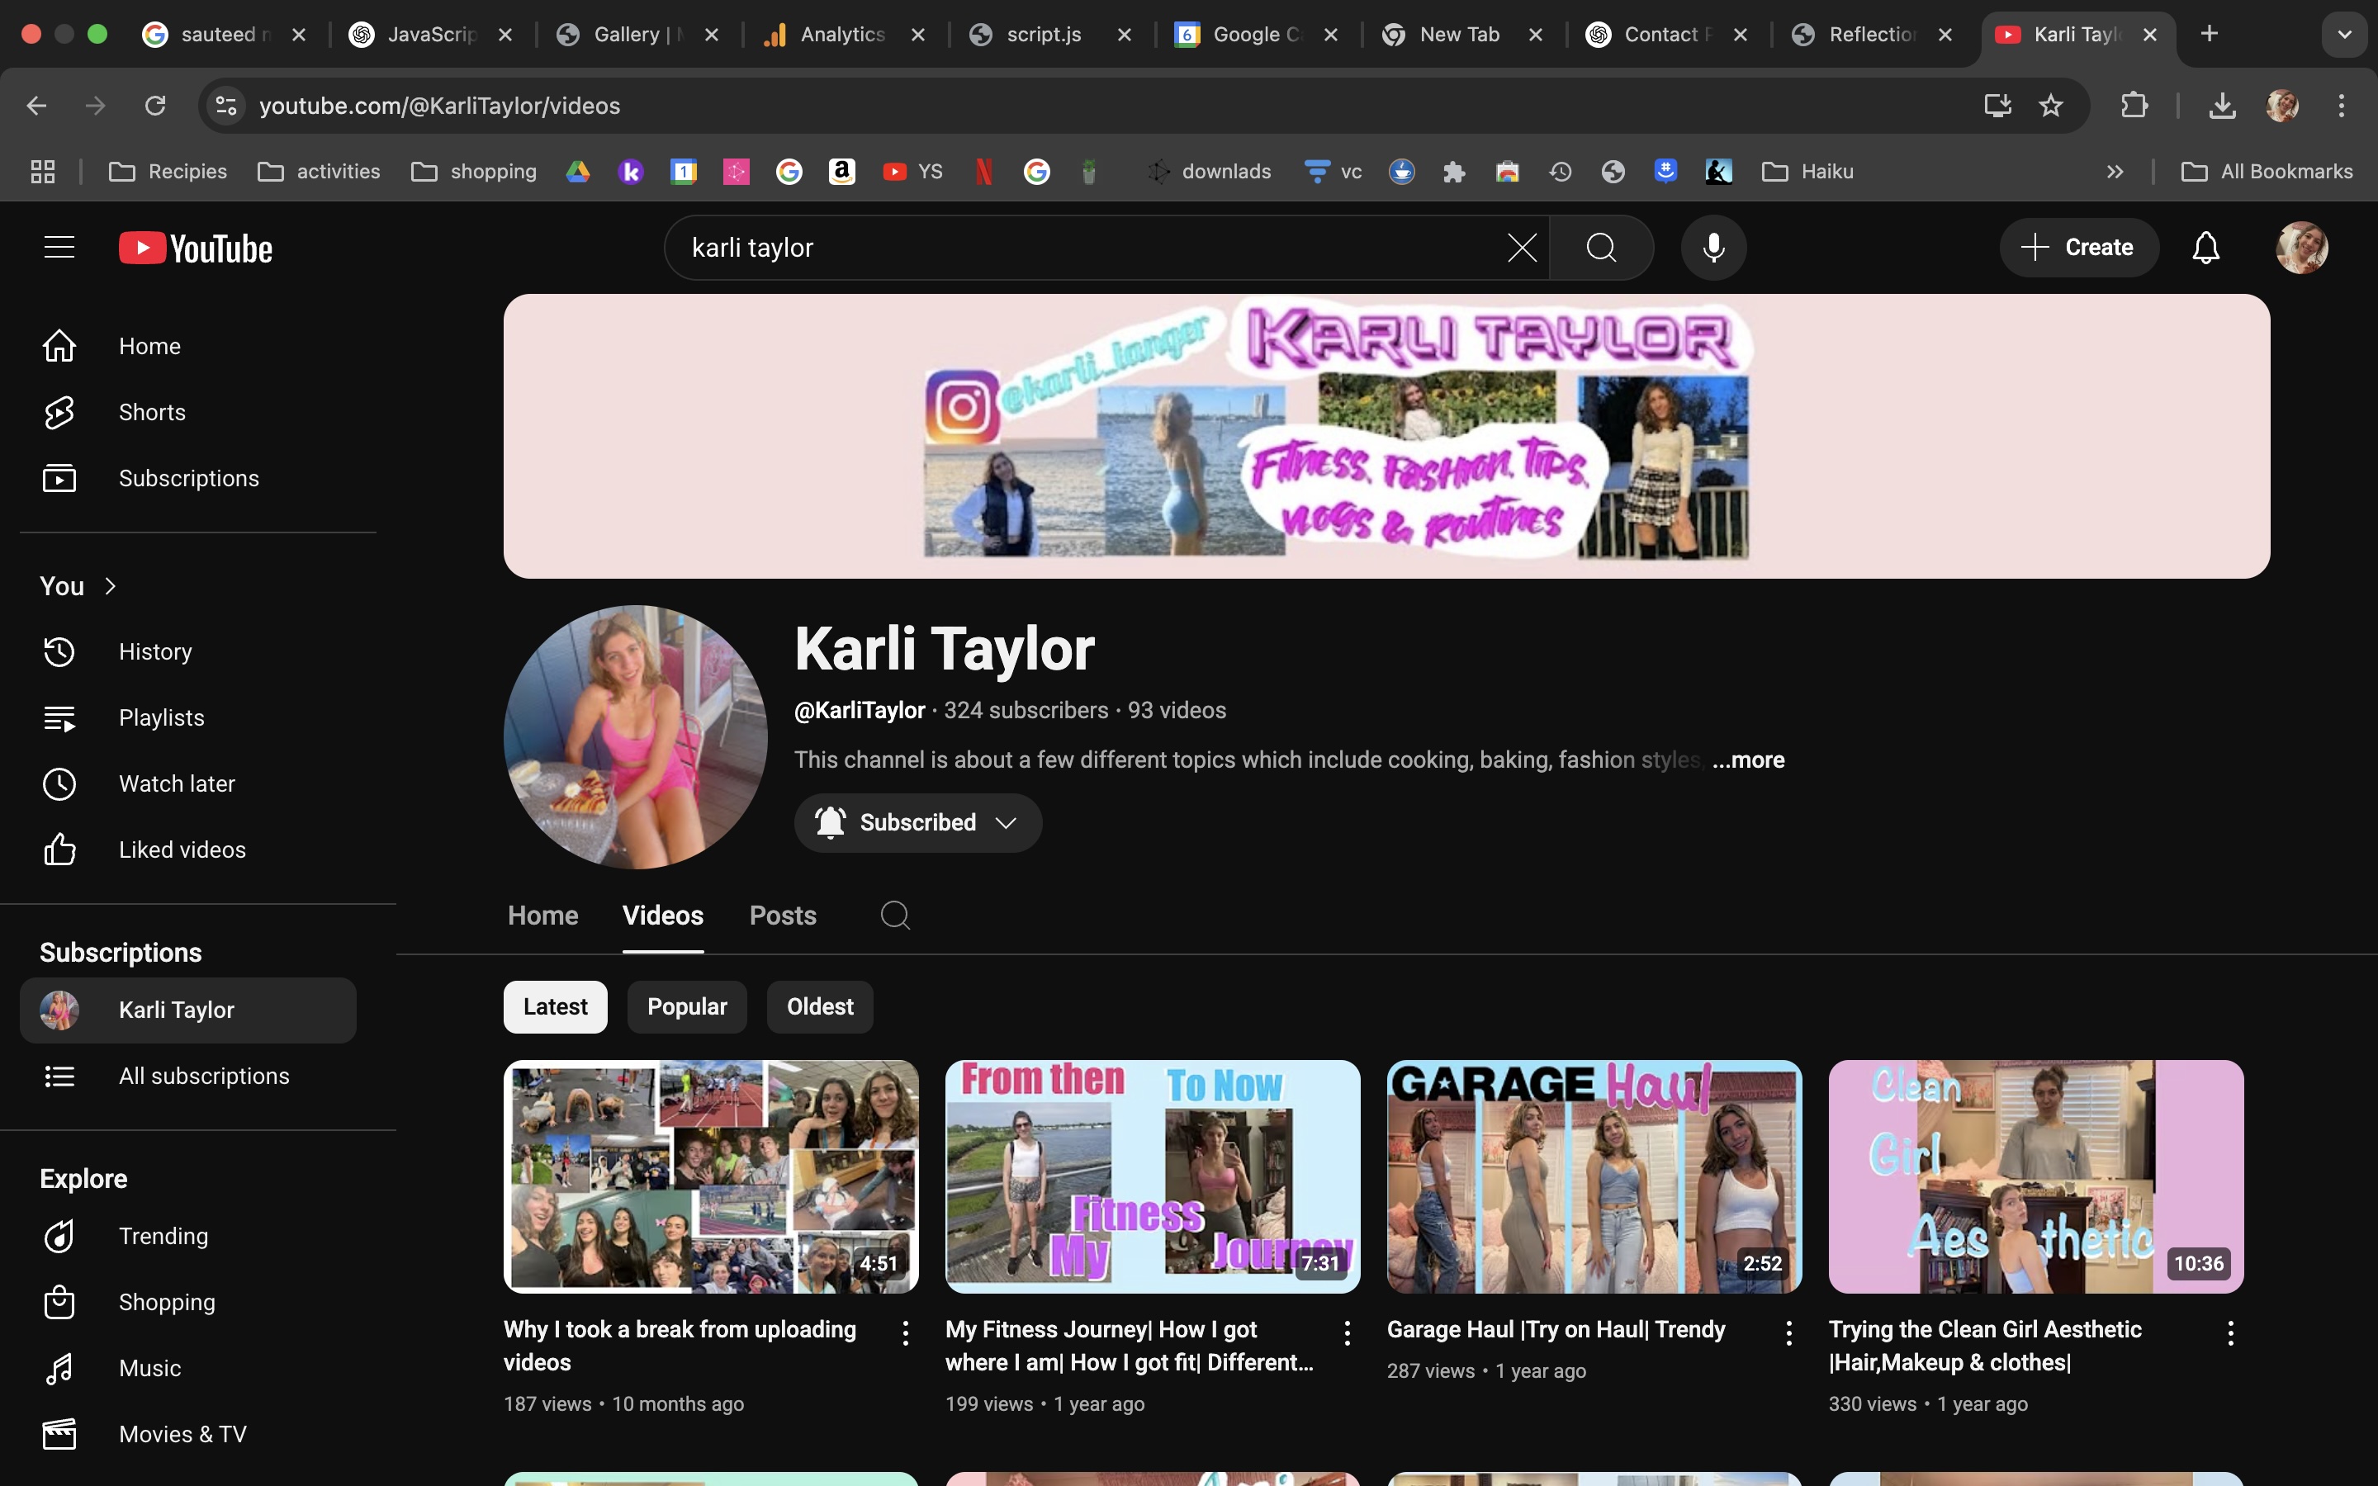Switch to channel Videos tab
The image size is (2378, 1486).
coord(663,915)
